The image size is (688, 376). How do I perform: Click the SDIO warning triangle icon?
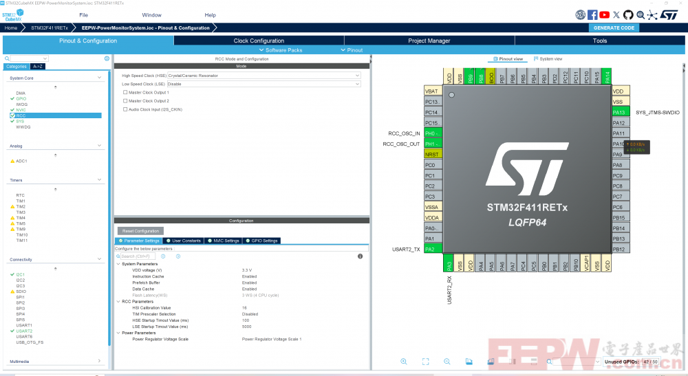[x=12, y=291]
